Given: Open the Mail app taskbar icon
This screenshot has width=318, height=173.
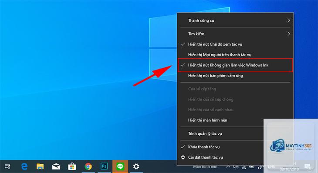Looking at the screenshot, I should click(56, 166).
